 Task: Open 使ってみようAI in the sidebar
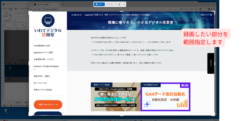coord(40,83)
